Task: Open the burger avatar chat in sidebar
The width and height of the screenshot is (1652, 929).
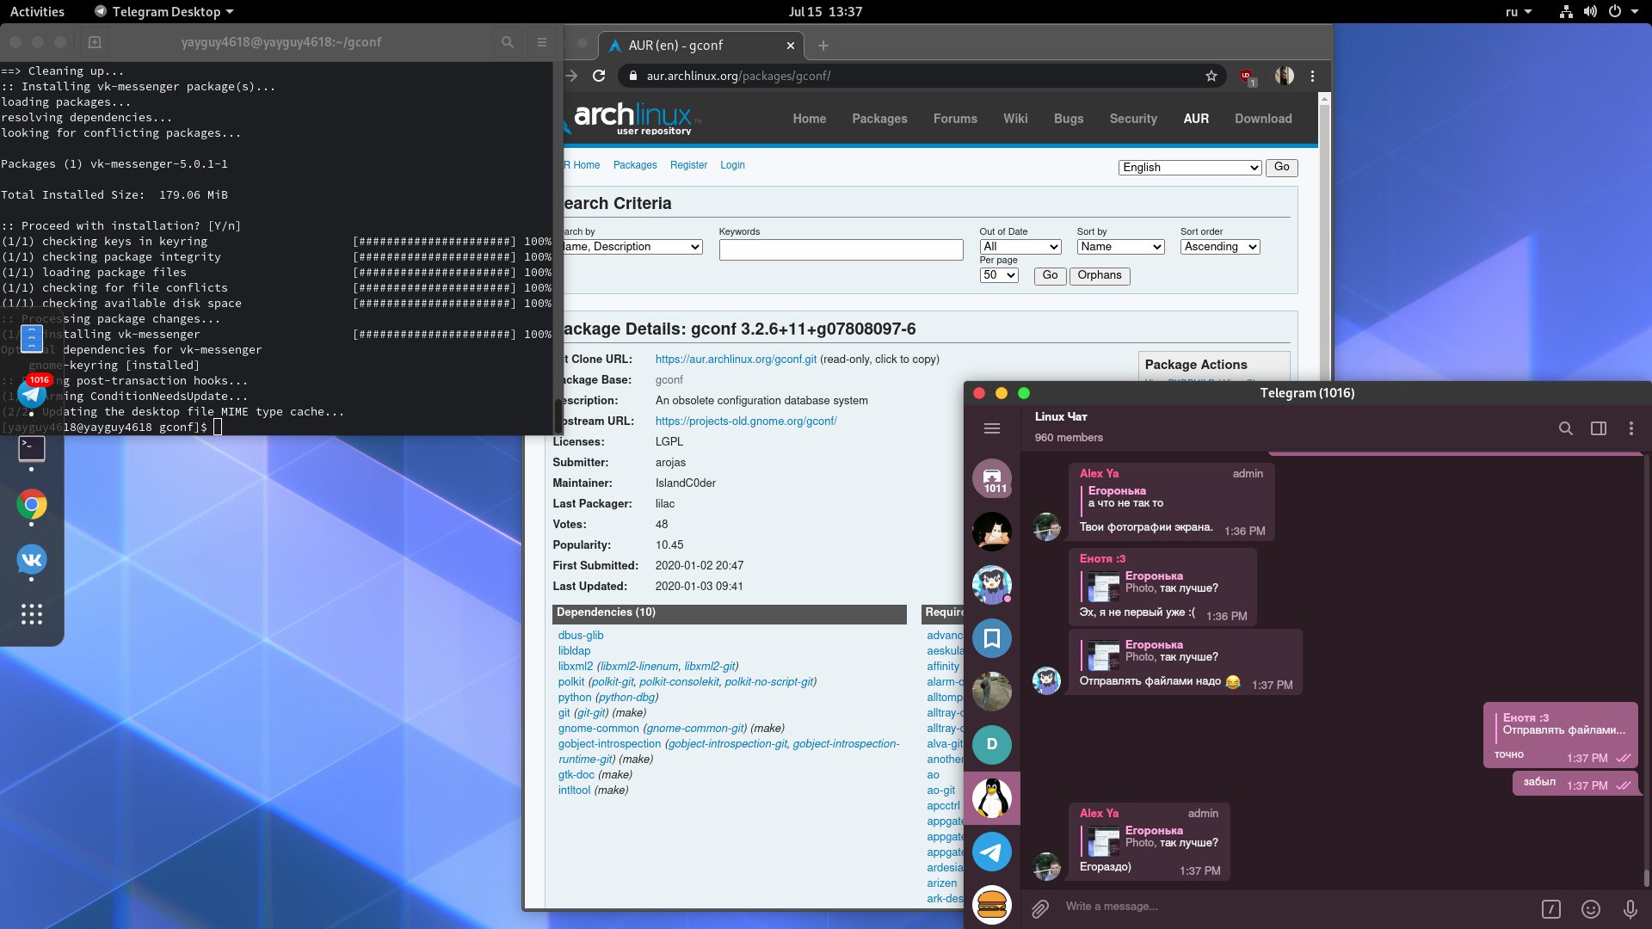Action: [992, 905]
